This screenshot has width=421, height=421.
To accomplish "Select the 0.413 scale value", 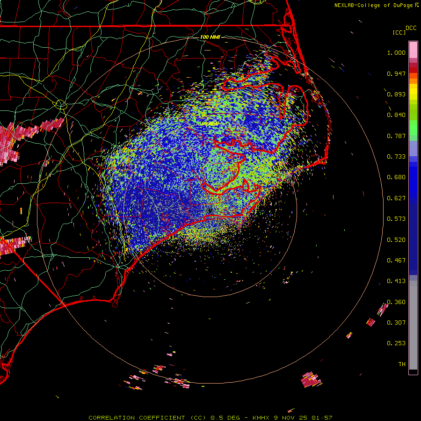I will 396,281.
